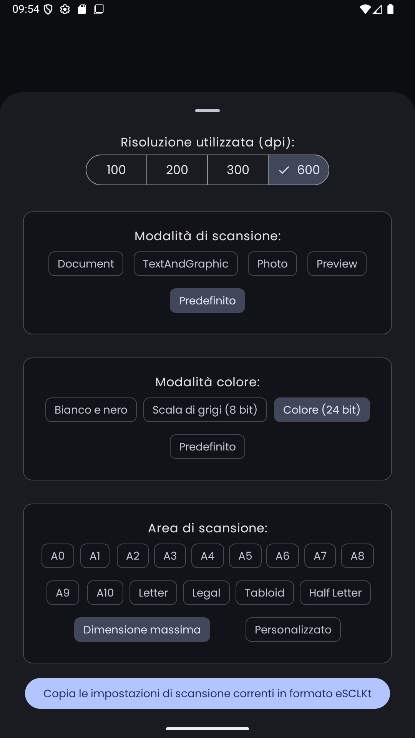Set resolution to 300 dpi

click(x=238, y=170)
